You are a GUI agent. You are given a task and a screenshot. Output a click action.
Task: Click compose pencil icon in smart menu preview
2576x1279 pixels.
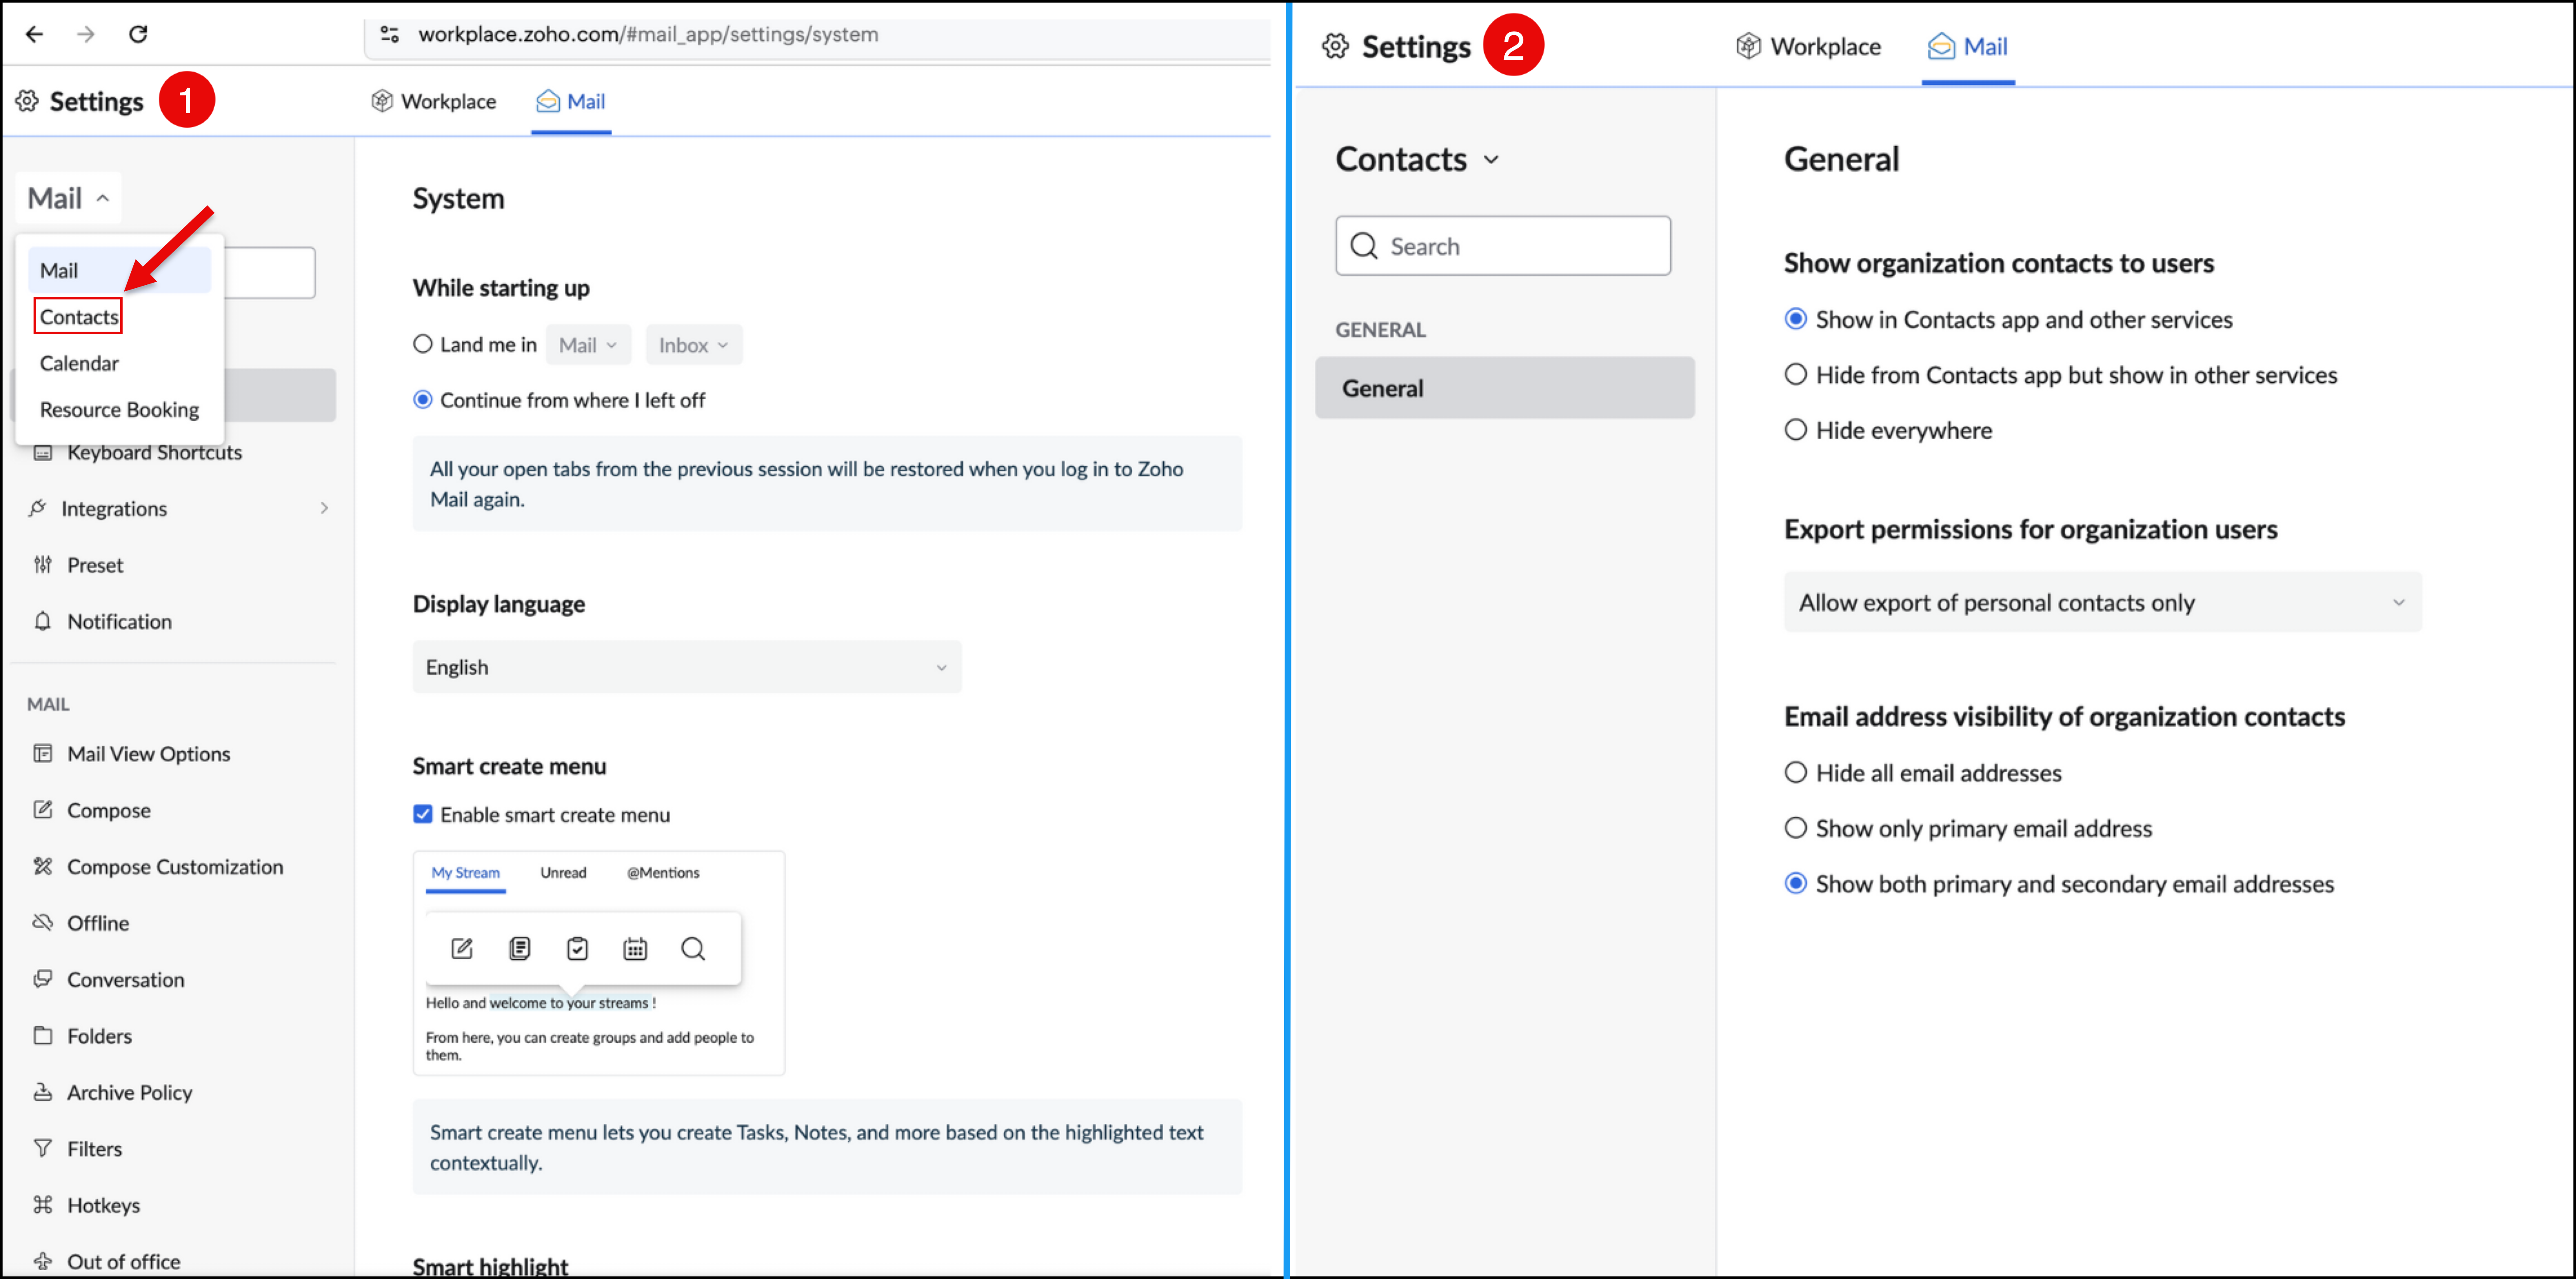tap(461, 948)
